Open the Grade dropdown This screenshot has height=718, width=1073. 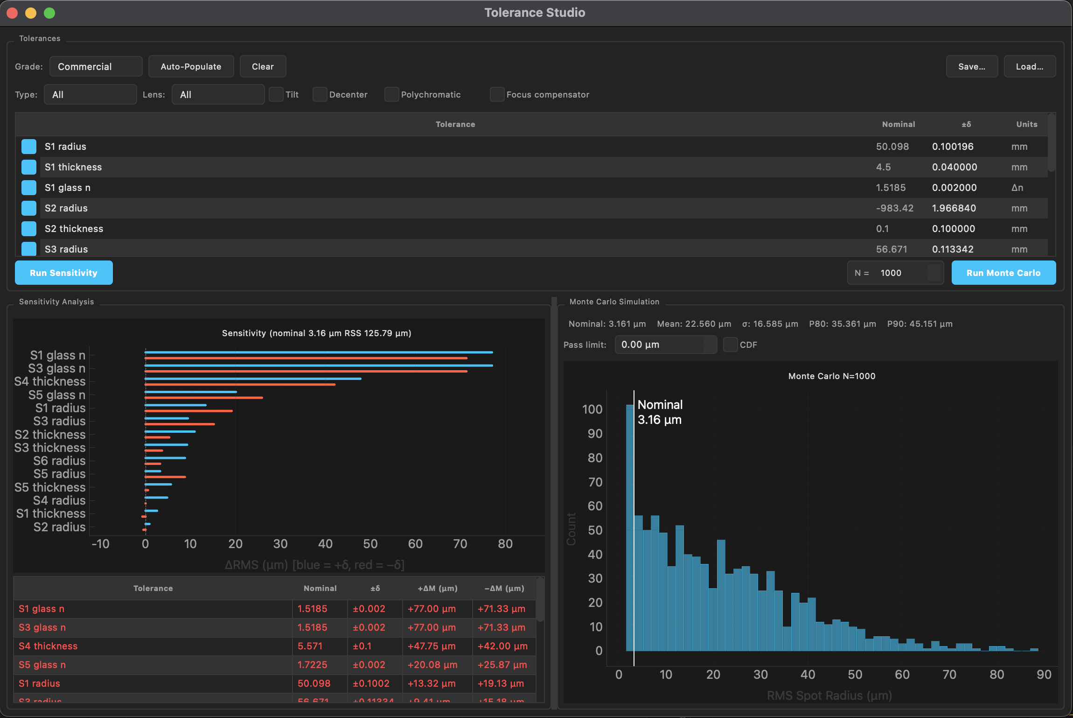[96, 66]
